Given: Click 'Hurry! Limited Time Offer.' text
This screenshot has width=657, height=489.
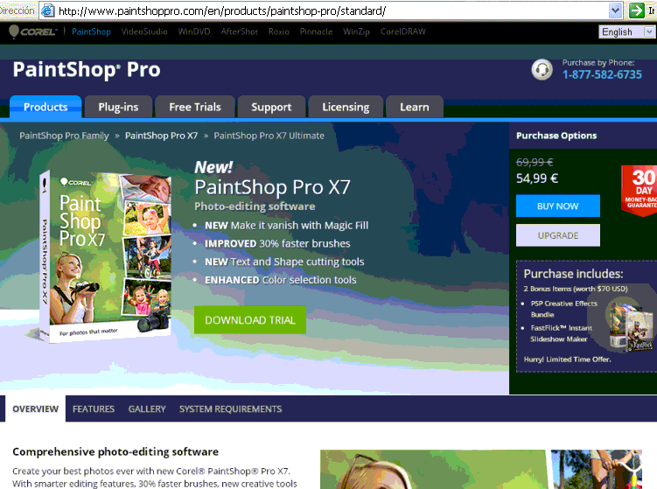Looking at the screenshot, I should [568, 360].
